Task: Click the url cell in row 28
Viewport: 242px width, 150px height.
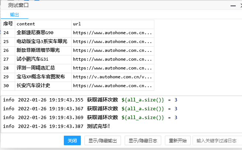Action: click(113, 68)
